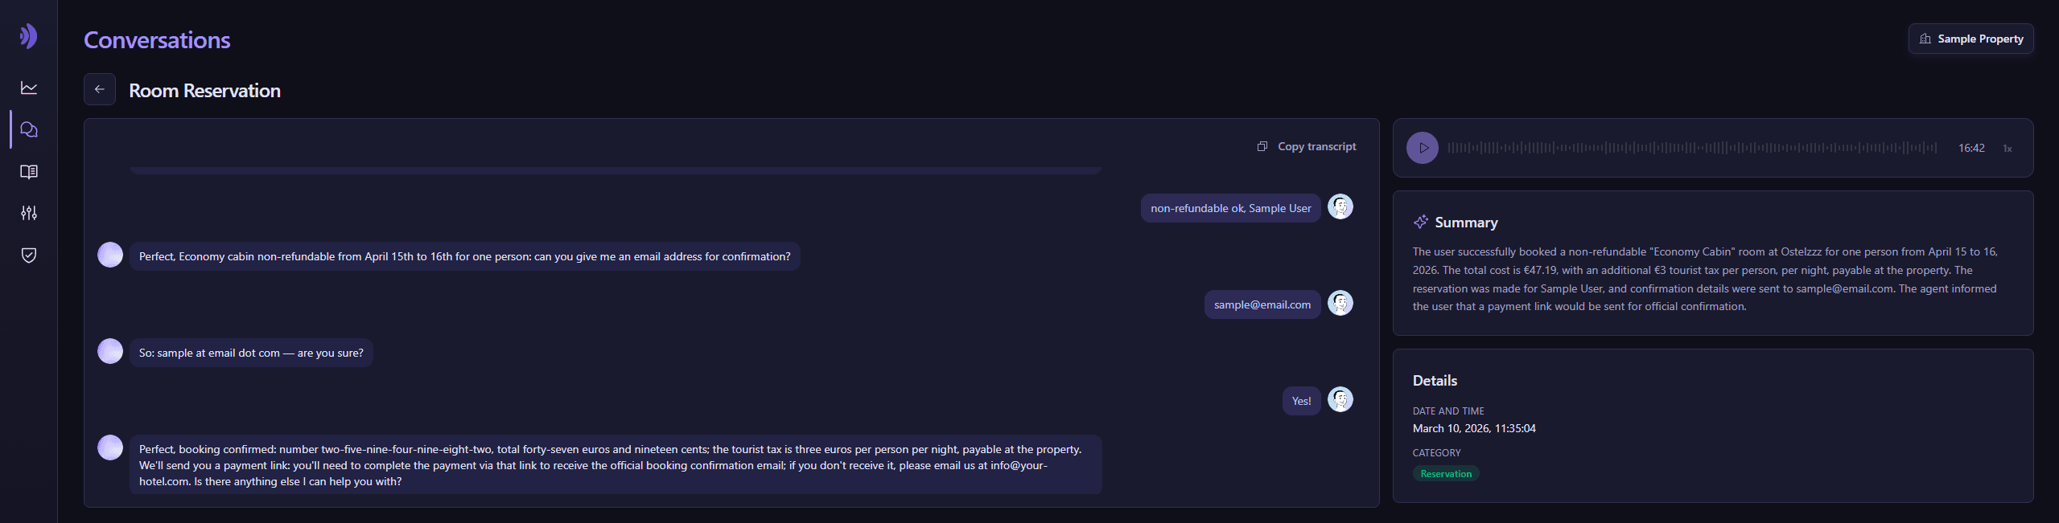2059x523 pixels.
Task: Click the agent avatar beside booking confirmation
Action: [110, 447]
